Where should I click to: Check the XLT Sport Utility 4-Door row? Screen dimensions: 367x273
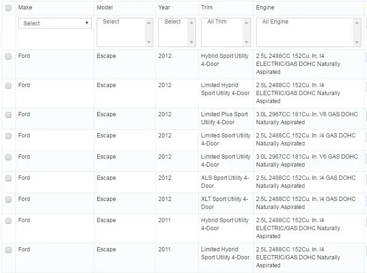tap(8, 200)
